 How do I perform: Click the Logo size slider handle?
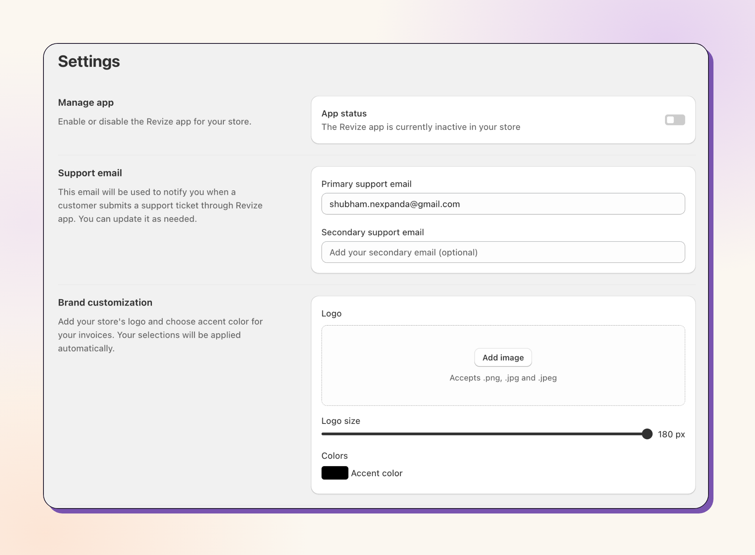(647, 434)
